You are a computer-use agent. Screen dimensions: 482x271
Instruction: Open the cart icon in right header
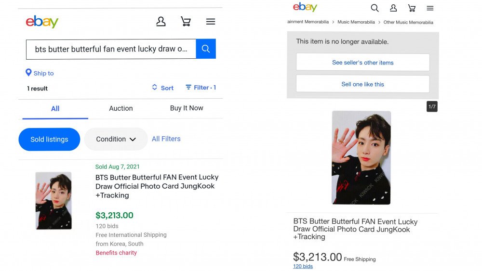[x=412, y=8]
